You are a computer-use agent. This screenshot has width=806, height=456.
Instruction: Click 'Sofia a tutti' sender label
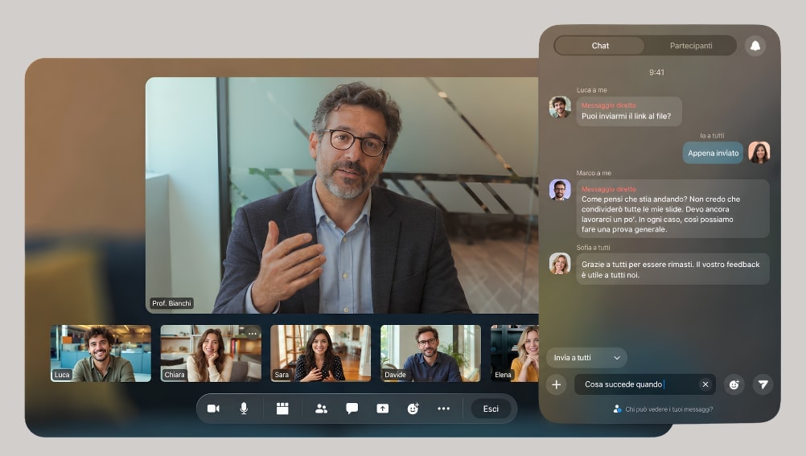[593, 247]
